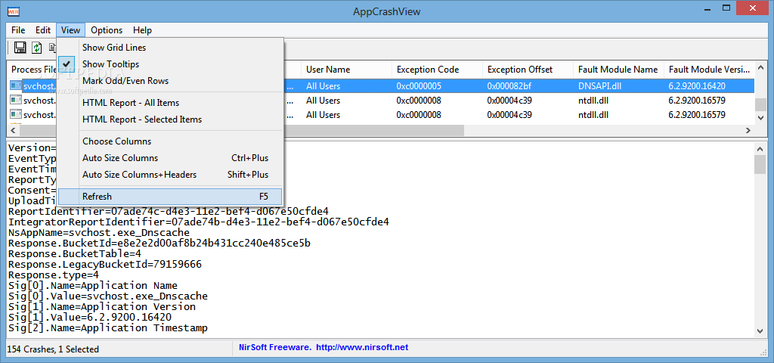The height and width of the screenshot is (363, 774).
Task: Click the Sig[1].Name=Application Version line
Action: tap(102, 307)
